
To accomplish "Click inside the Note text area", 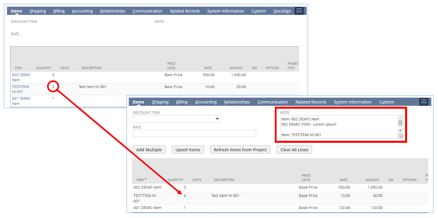I will (x=338, y=127).
